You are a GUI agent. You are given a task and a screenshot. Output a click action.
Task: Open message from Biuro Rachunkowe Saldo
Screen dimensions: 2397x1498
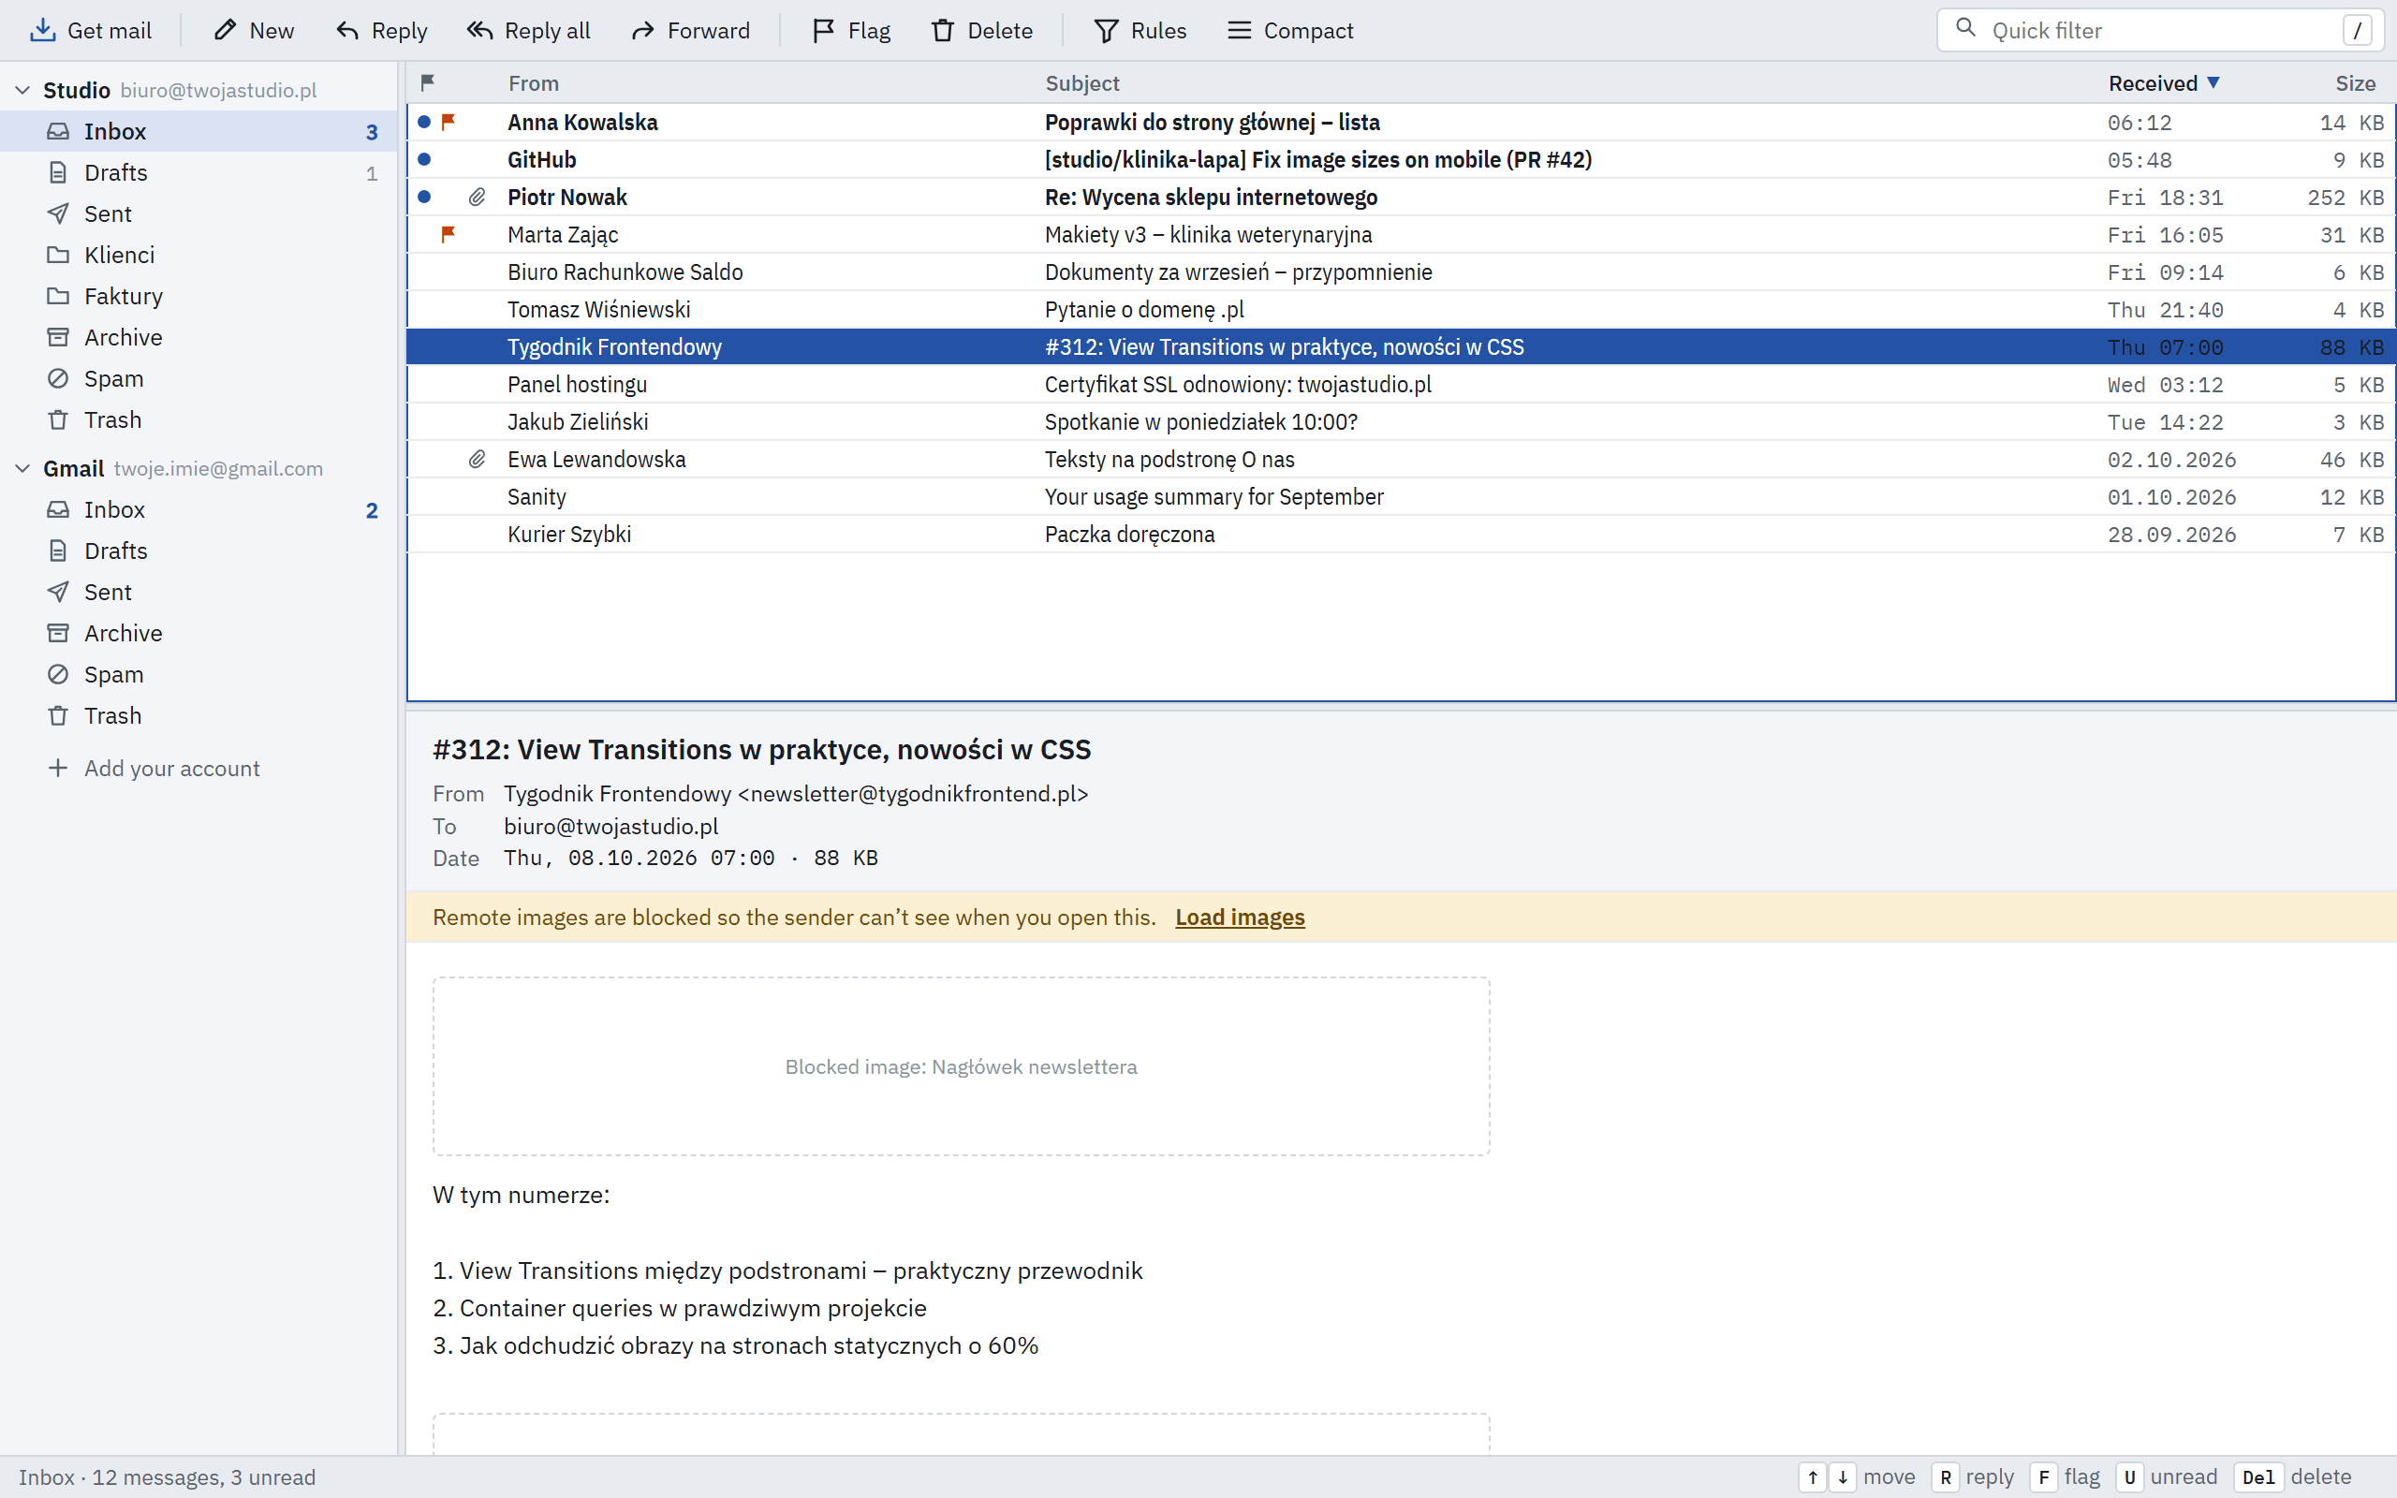(x=1401, y=272)
